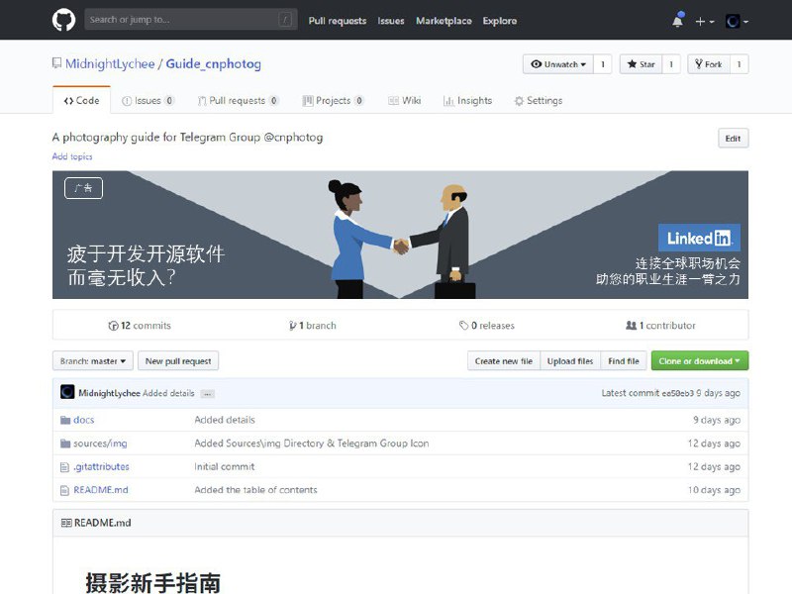Switch to the Settings tab
Image resolution: width=792 pixels, height=594 pixels.
tap(539, 101)
